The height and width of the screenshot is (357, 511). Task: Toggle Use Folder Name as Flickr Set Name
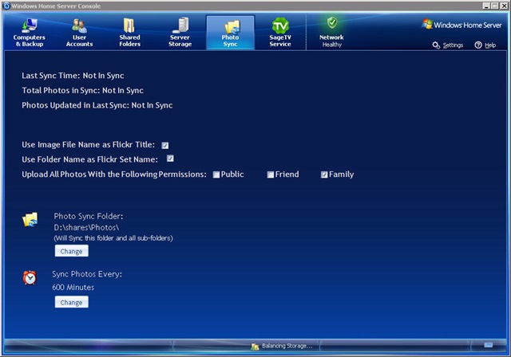(170, 159)
